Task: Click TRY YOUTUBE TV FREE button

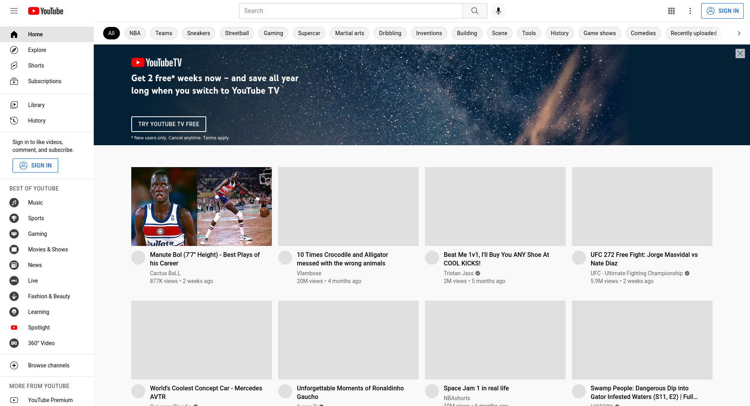Action: click(x=169, y=124)
